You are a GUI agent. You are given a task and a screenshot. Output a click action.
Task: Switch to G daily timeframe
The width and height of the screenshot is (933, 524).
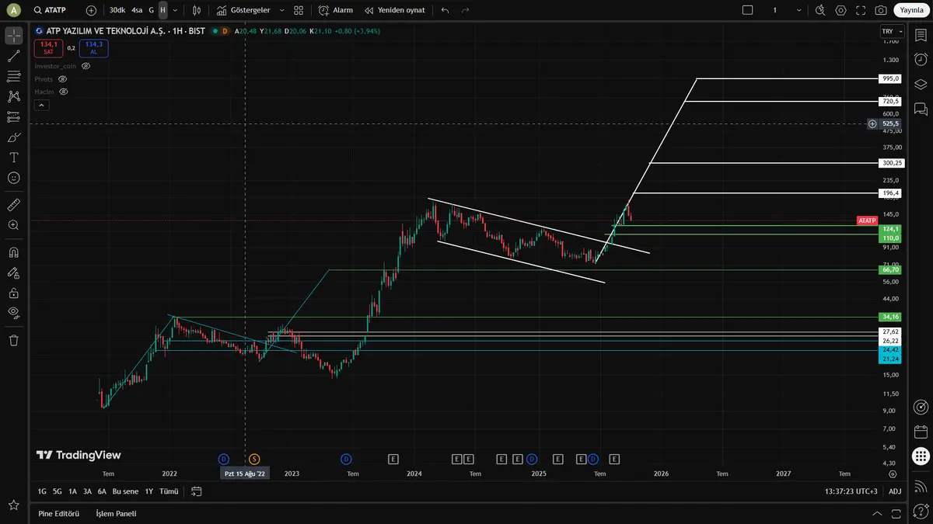pos(152,10)
